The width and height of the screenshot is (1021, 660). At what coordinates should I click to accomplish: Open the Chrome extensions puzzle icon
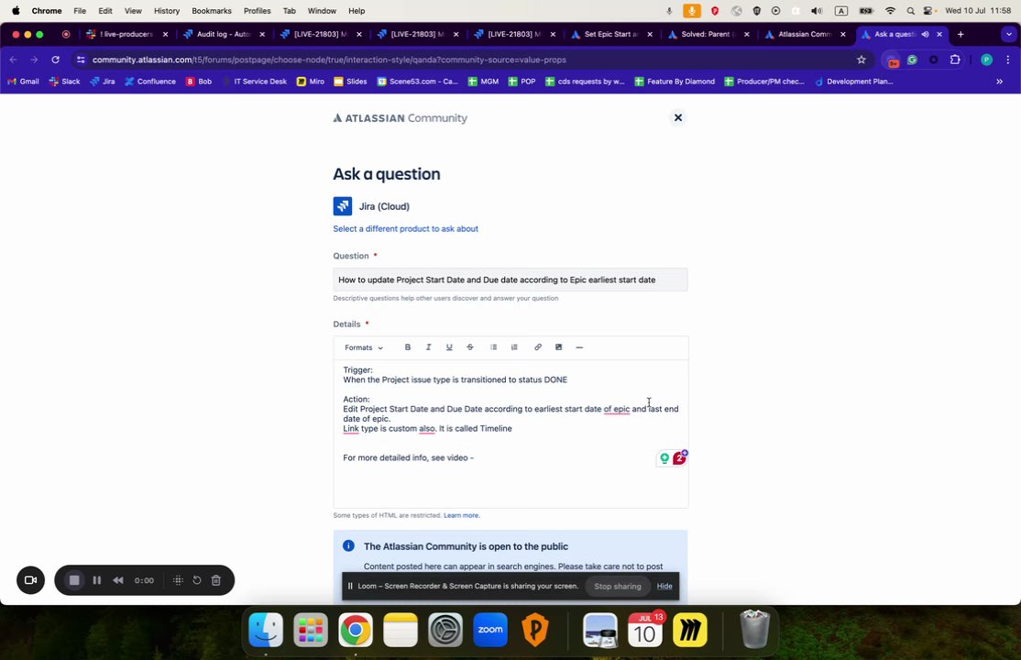955,60
